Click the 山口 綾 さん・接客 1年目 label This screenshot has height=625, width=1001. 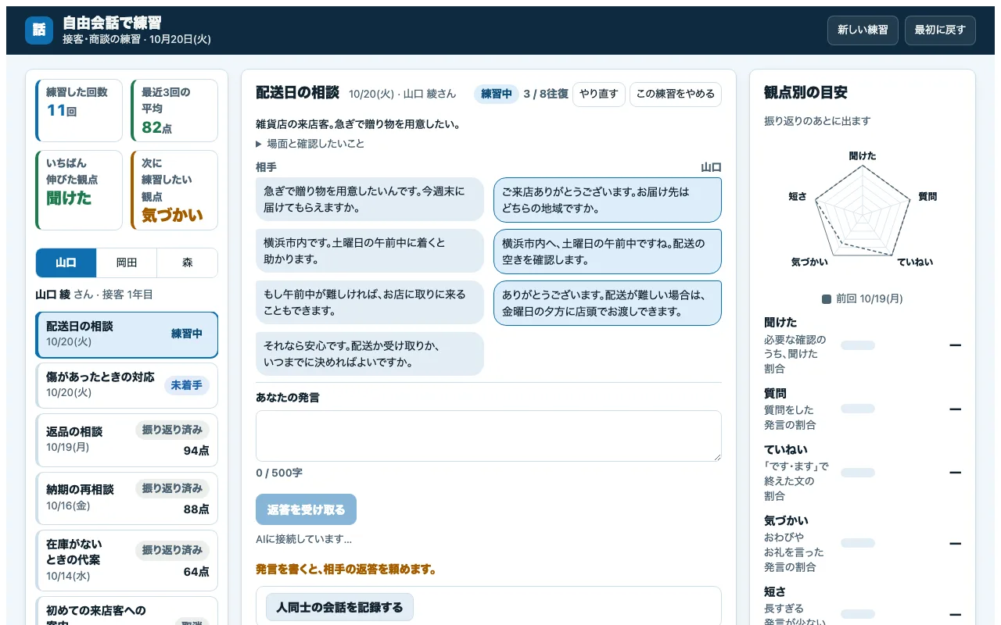coord(95,295)
